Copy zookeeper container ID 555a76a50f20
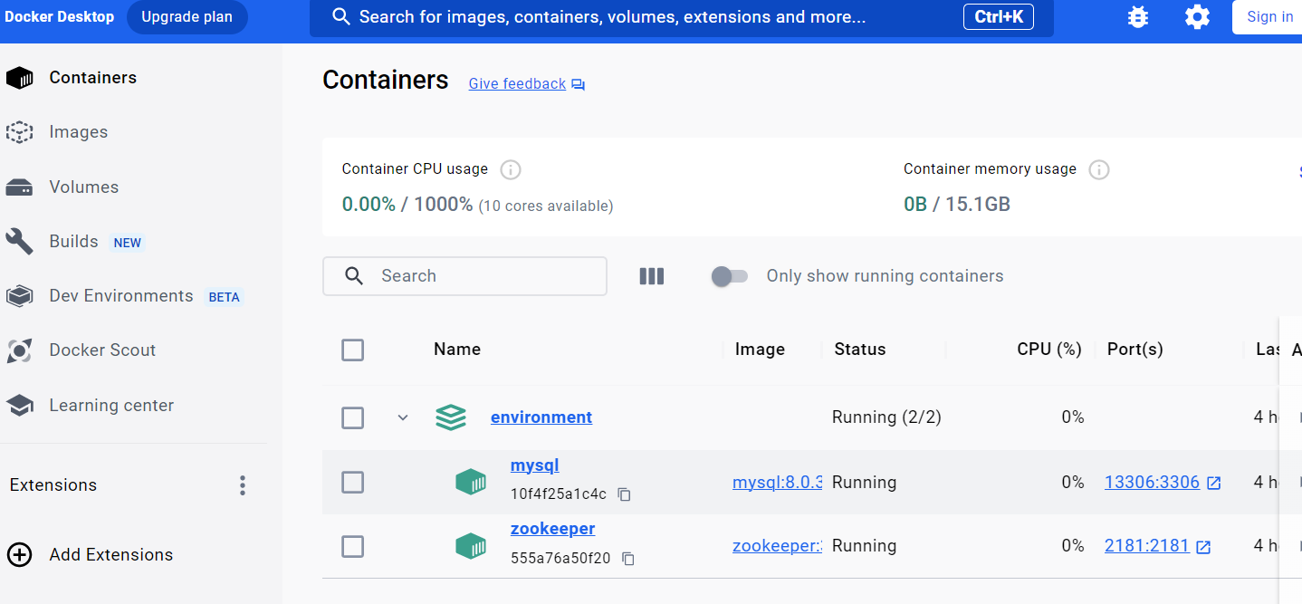1302x604 pixels. tap(628, 559)
